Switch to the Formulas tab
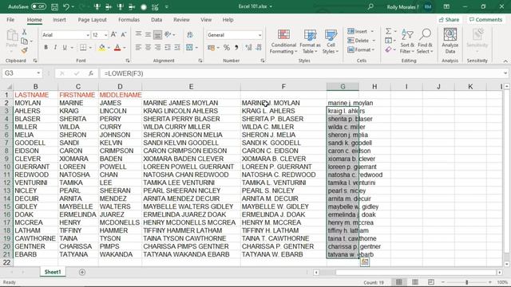Screen dimensions: 511x287 [129, 20]
